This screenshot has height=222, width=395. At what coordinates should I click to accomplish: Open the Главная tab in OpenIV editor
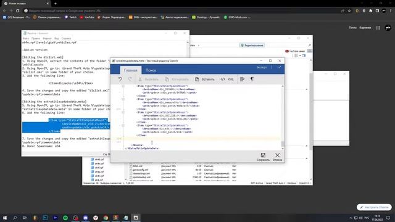tap(130, 70)
